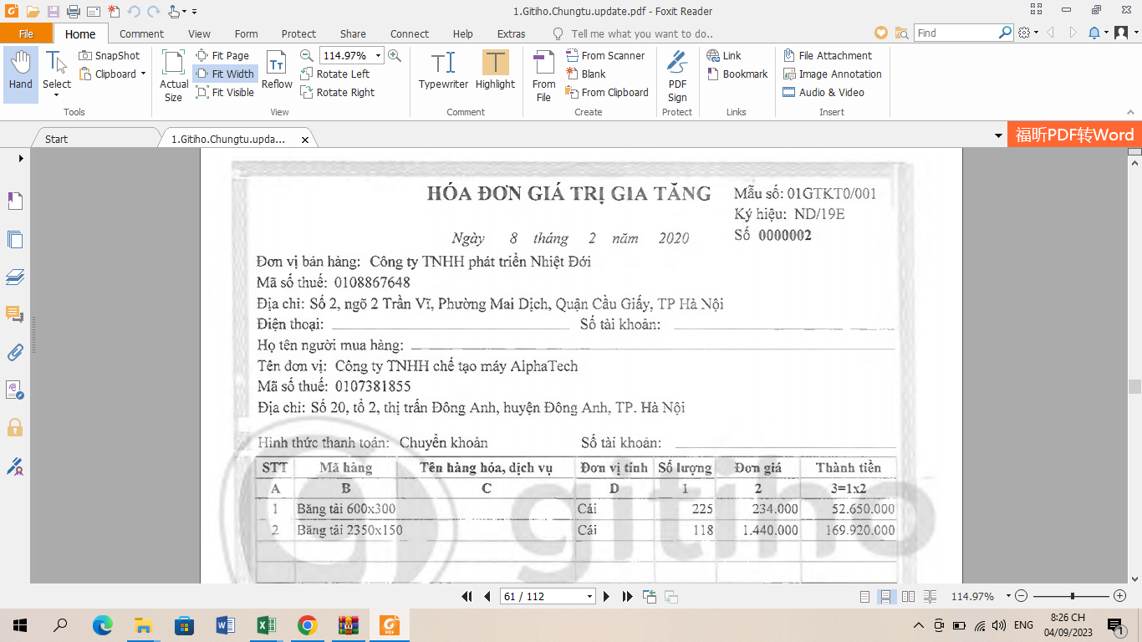Screen dimensions: 1142x642
Task: Click the Find search box
Action: [x=956, y=33]
